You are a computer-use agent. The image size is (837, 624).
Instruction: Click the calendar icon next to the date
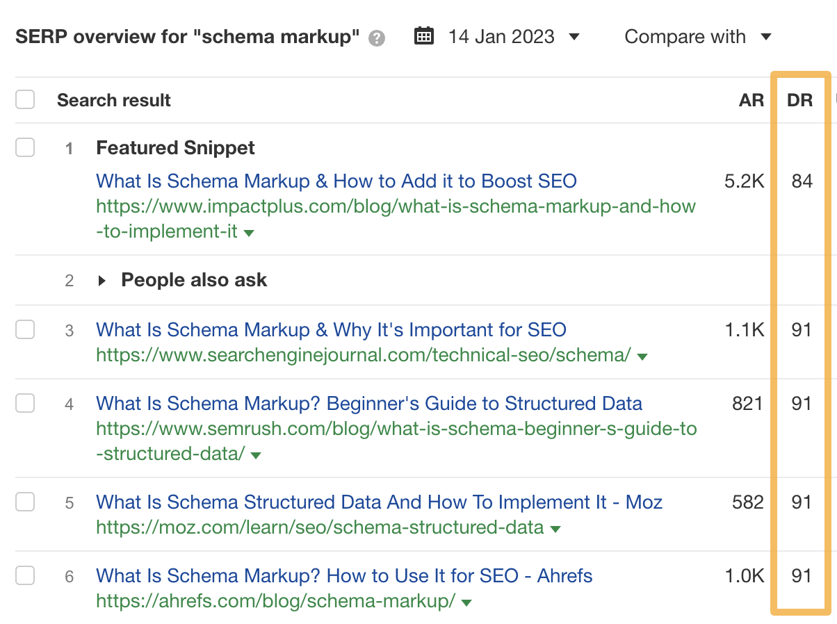[x=424, y=36]
